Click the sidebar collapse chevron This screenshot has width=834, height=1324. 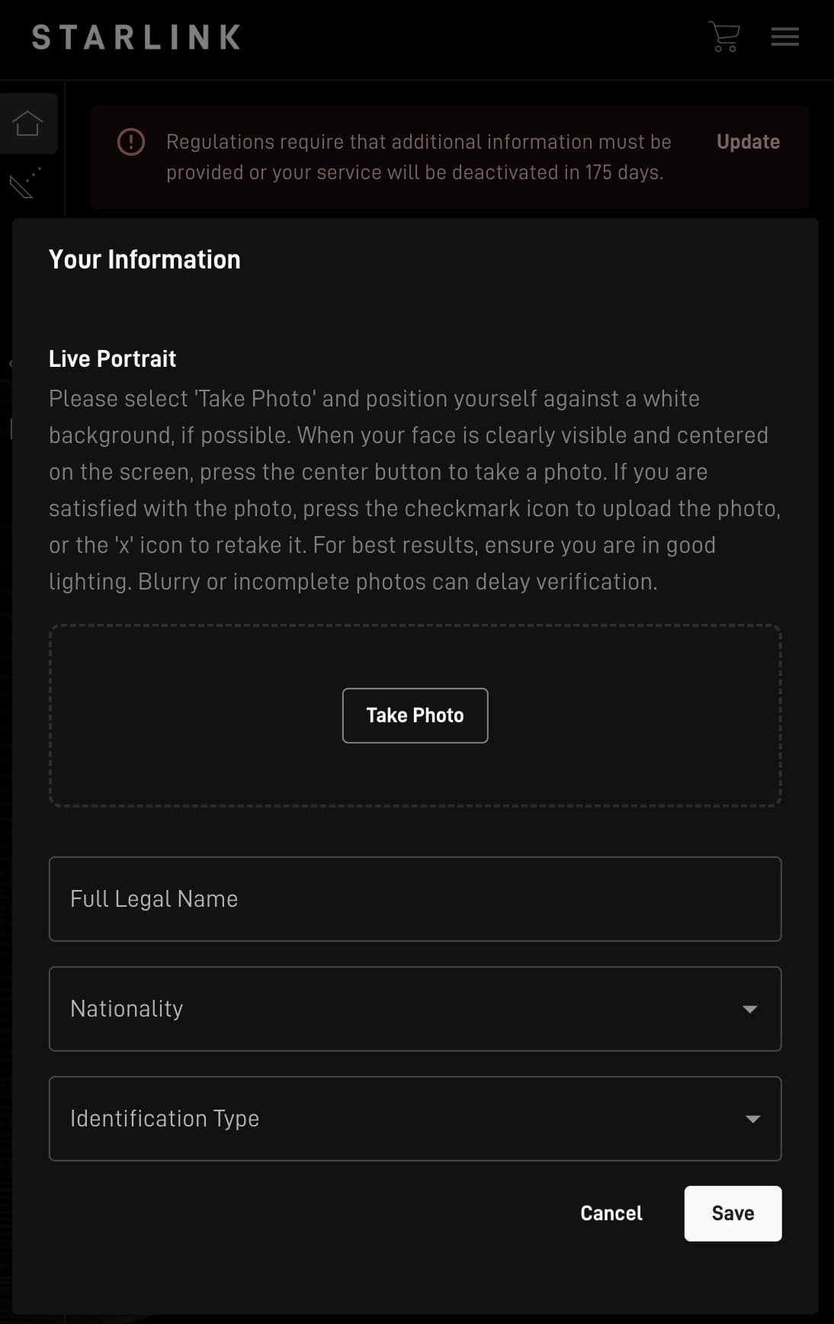11,364
